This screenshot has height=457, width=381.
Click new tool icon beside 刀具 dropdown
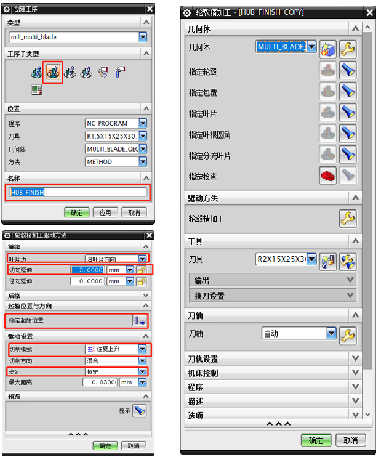point(327,261)
